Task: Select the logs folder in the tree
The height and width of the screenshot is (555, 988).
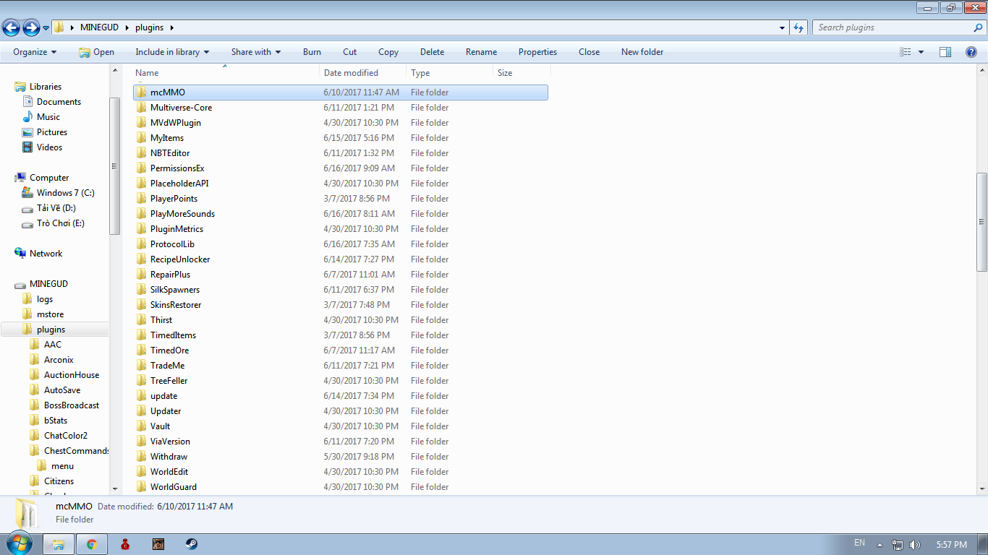Action: [45, 299]
